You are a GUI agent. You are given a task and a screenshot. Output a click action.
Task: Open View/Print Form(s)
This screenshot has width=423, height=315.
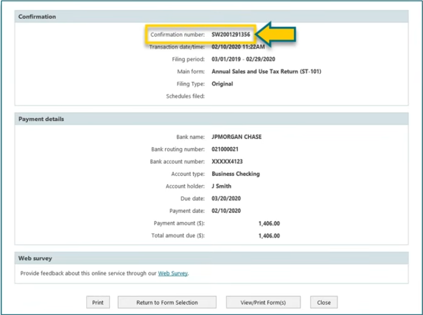(x=264, y=302)
